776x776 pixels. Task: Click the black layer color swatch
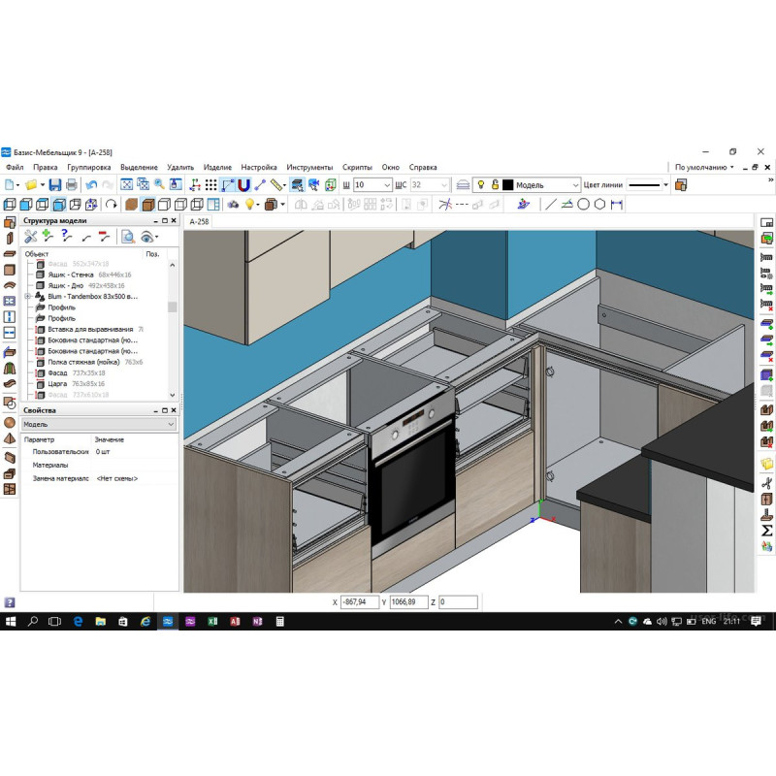pyautogui.click(x=507, y=184)
